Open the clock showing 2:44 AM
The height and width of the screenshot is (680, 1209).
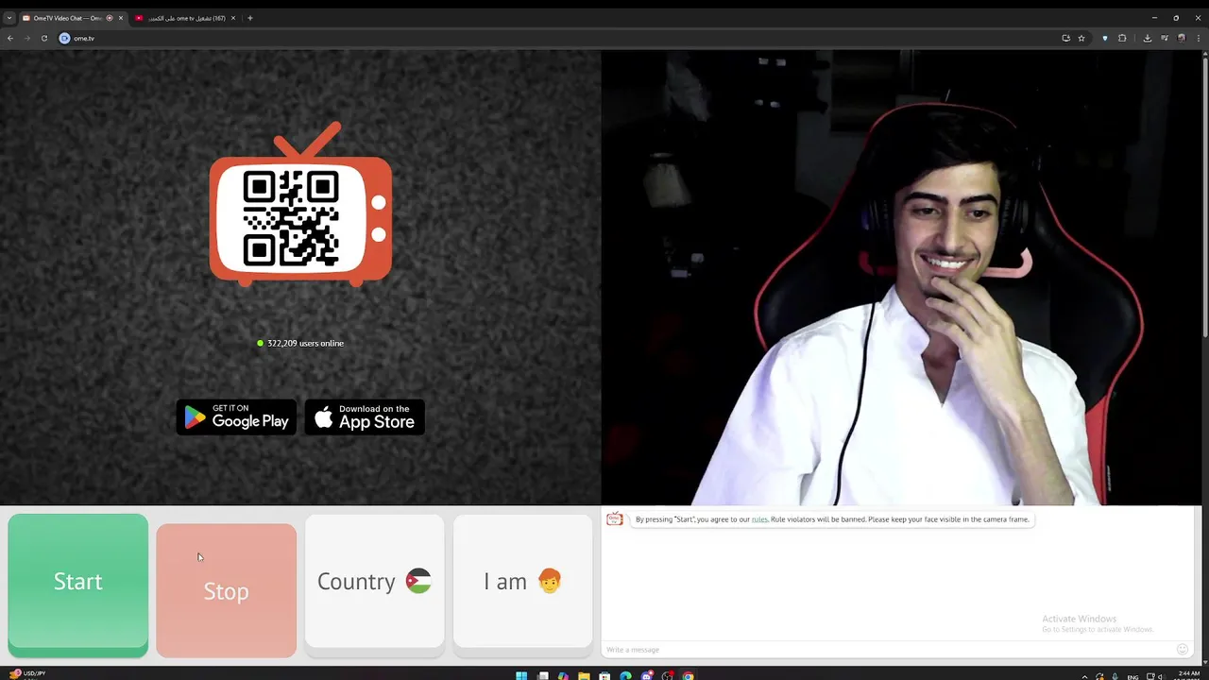(x=1189, y=675)
